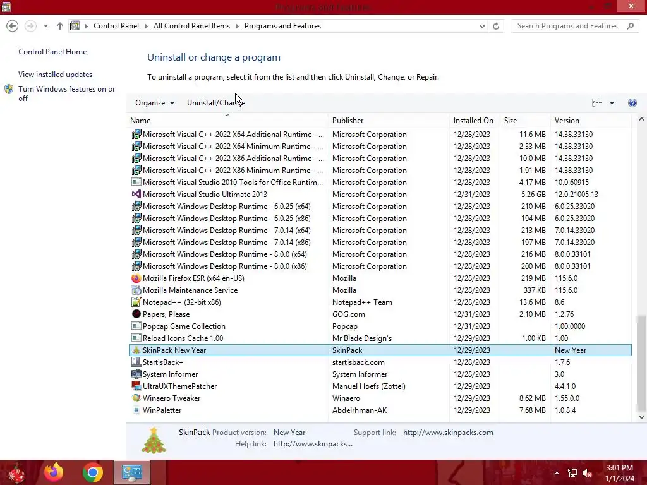This screenshot has width=647, height=485.
Task: Click the scrollbar down arrow
Action: [x=641, y=417]
